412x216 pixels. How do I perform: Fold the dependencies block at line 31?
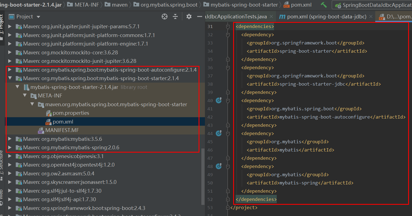click(x=227, y=26)
